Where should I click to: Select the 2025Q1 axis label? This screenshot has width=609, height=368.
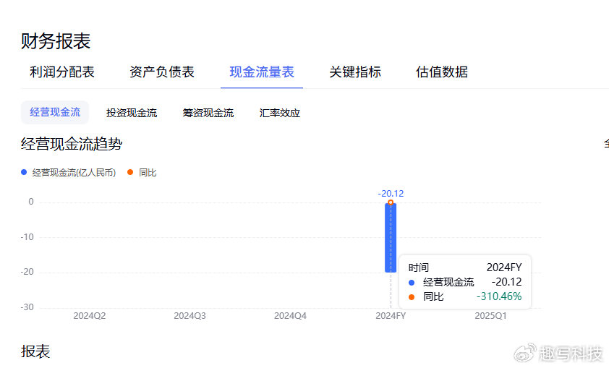(x=490, y=316)
